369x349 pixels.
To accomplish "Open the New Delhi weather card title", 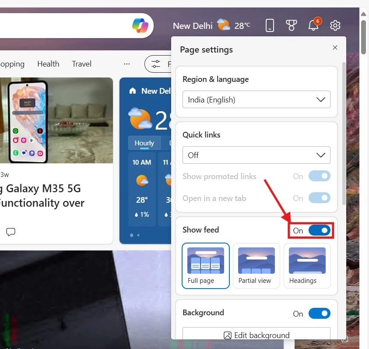I will (156, 91).
